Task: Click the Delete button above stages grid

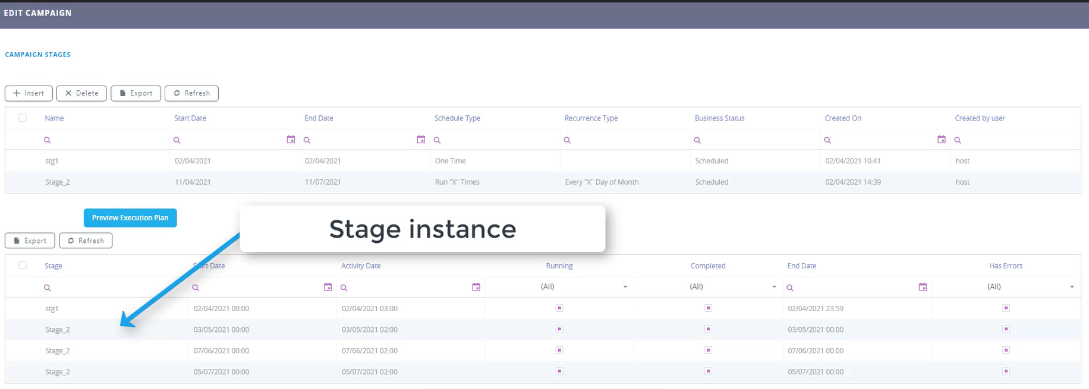Action: pyautogui.click(x=81, y=93)
